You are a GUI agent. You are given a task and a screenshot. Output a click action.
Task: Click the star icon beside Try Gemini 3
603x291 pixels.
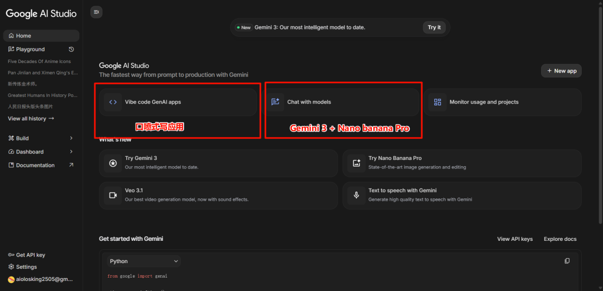coord(113,163)
